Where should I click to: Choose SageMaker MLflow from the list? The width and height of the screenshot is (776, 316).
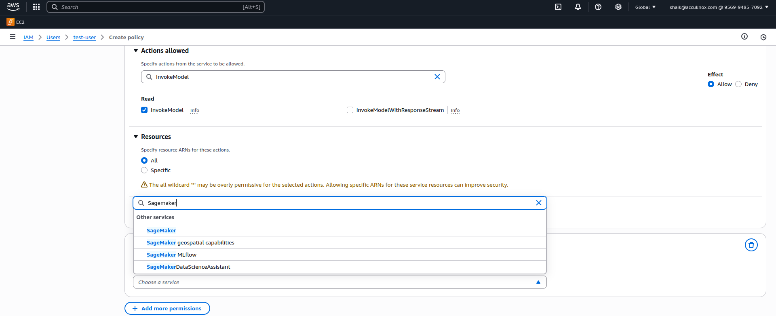click(x=171, y=255)
